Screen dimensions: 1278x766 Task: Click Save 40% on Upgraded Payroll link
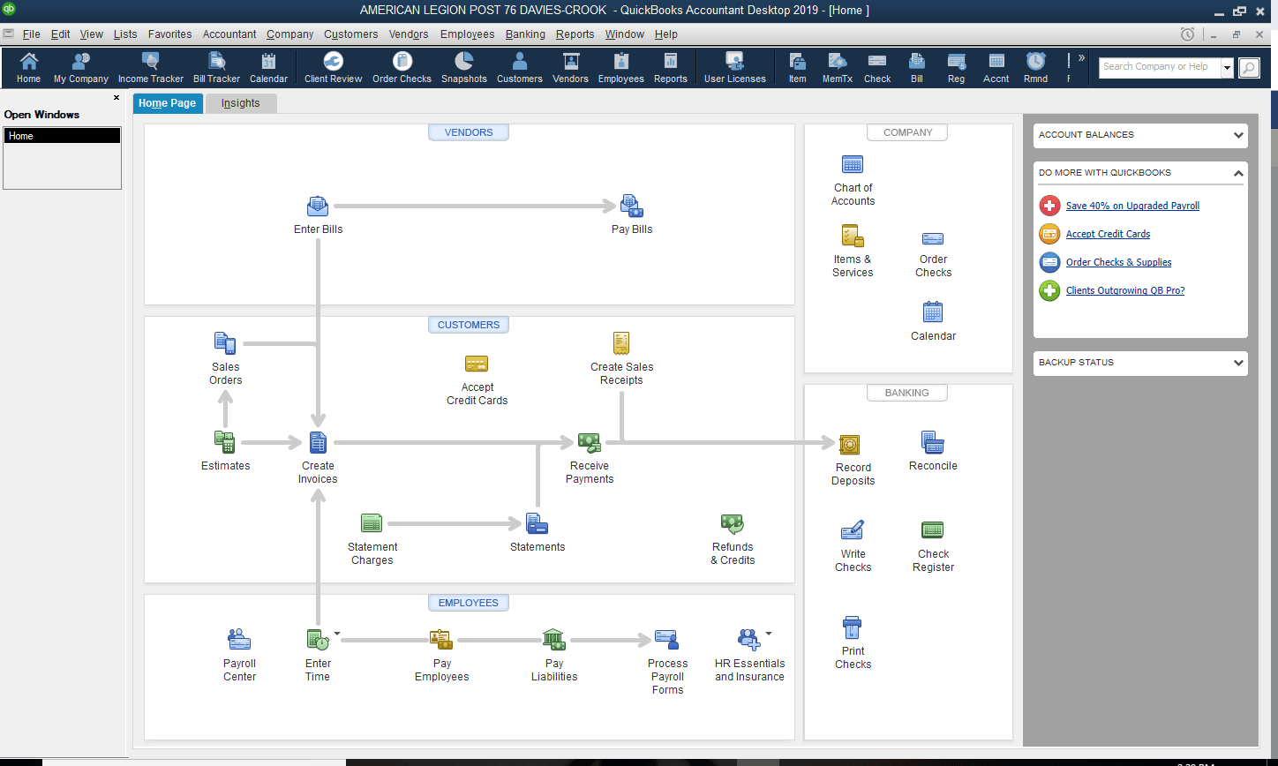pos(1132,206)
